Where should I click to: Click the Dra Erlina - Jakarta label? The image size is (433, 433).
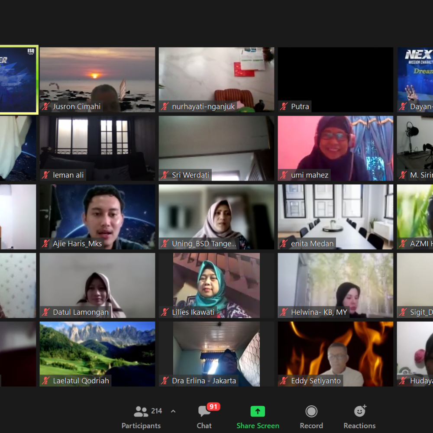tap(204, 381)
